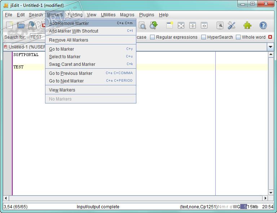Open the View menu
277x213 pixels.
[92, 15]
